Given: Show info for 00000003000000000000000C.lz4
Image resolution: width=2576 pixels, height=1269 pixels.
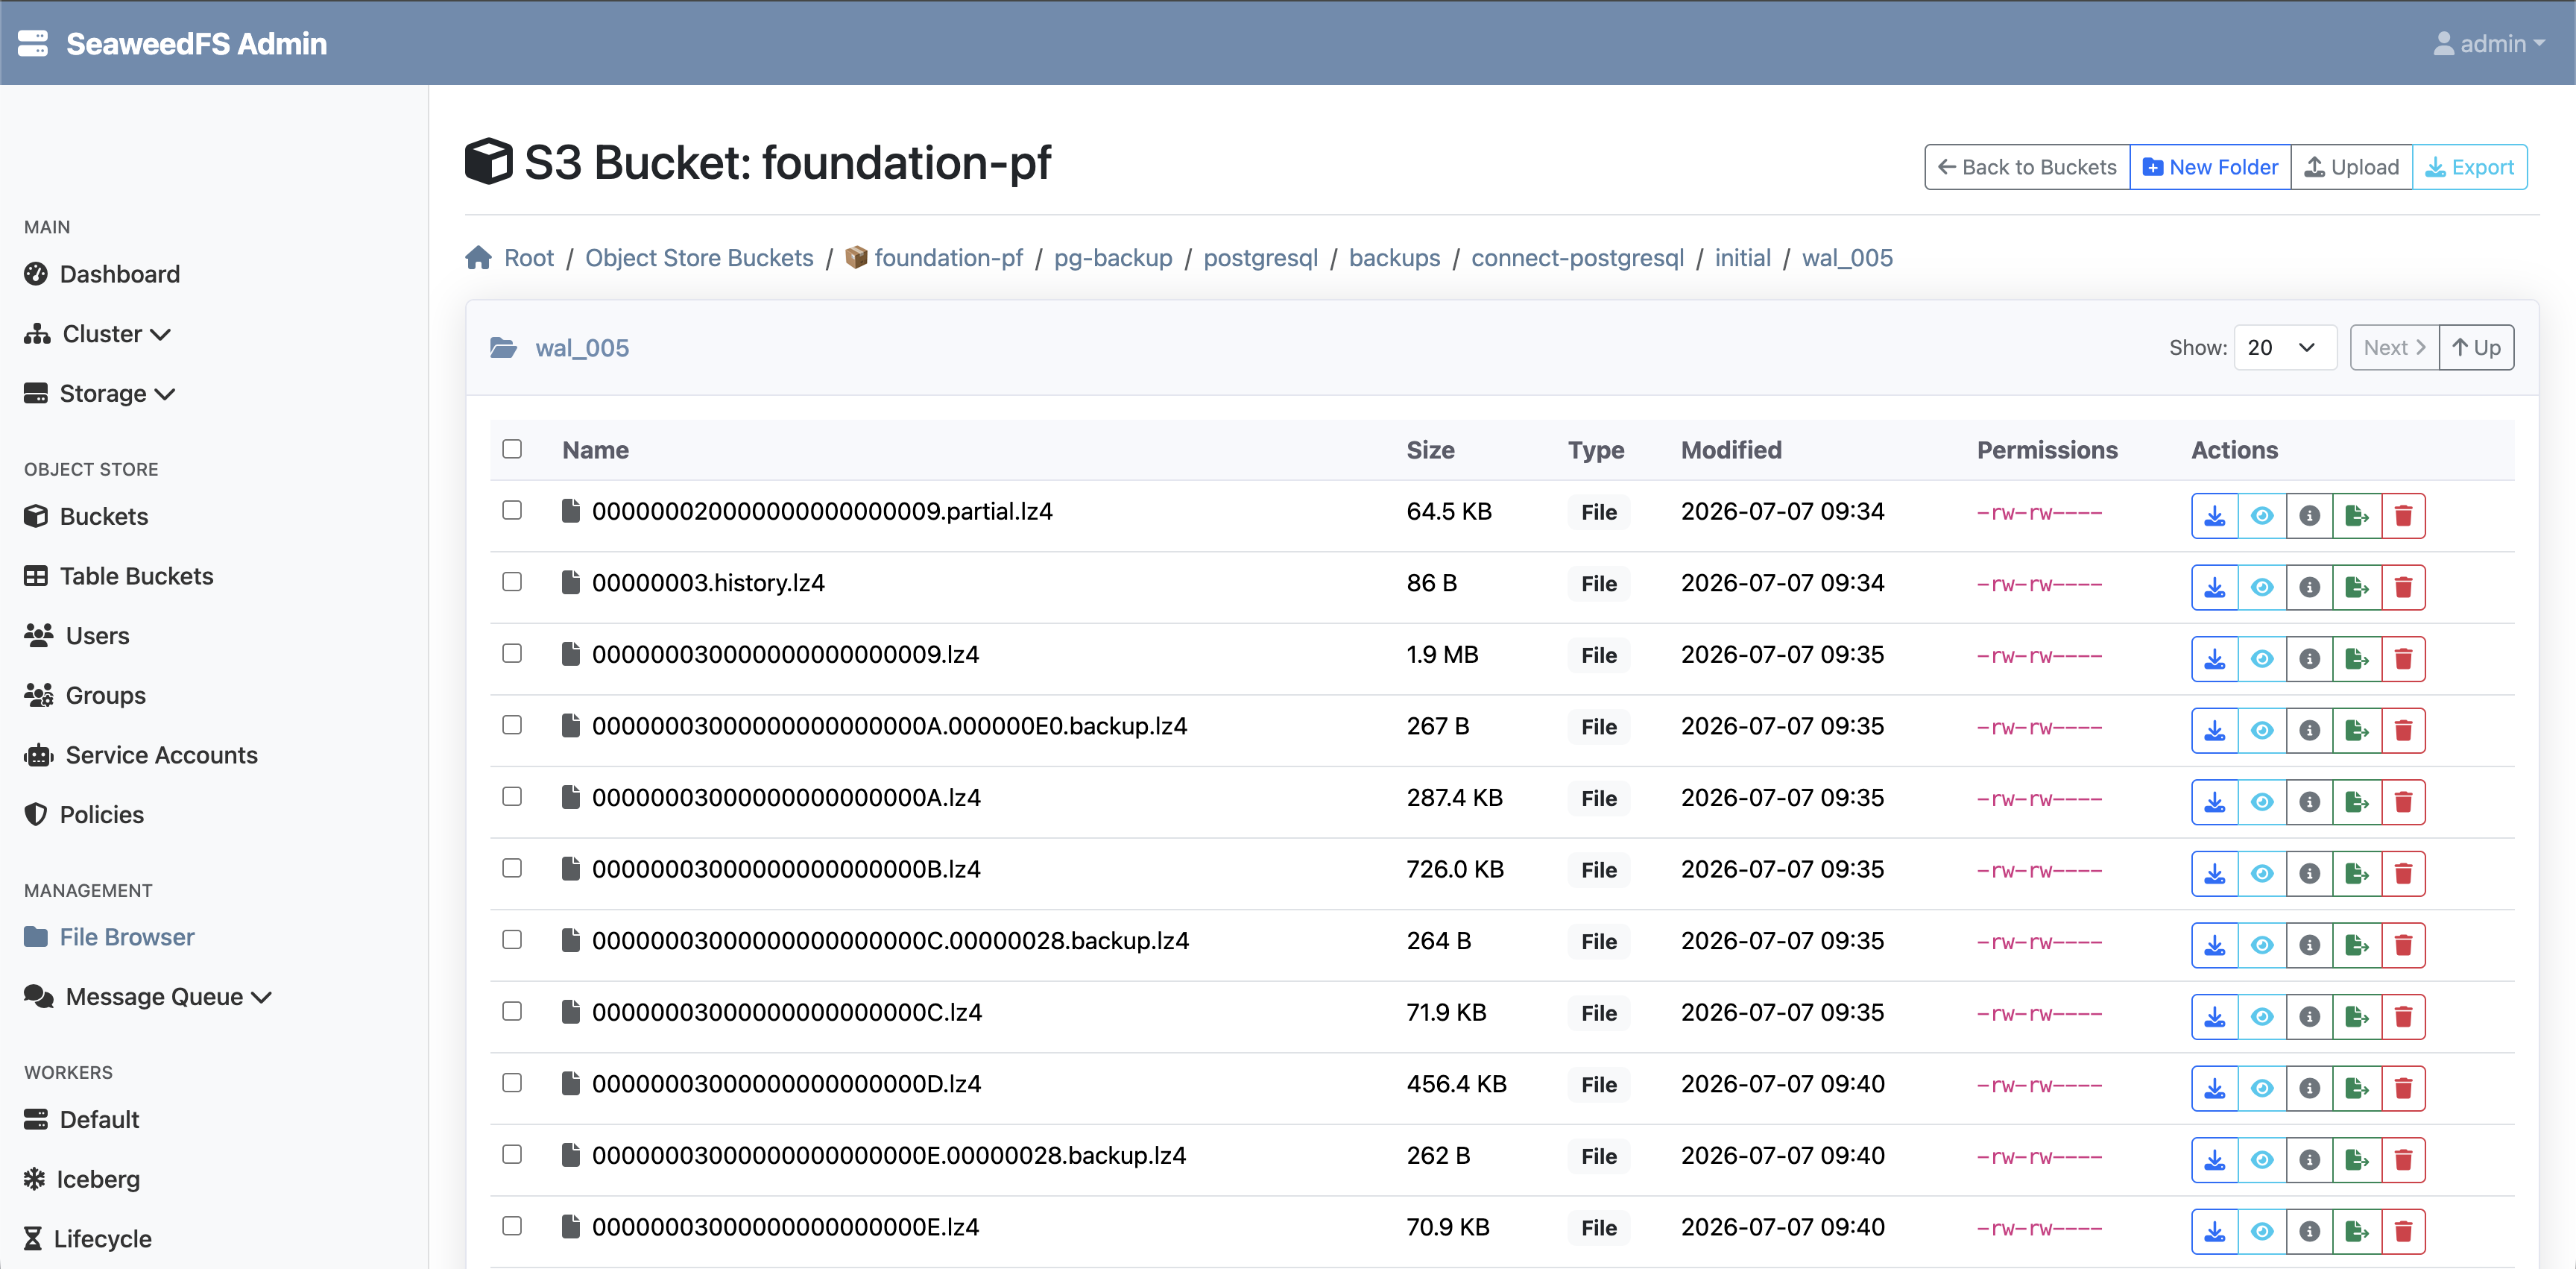Looking at the screenshot, I should click(2309, 1017).
